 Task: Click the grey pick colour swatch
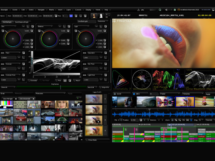pyautogui.click(x=65, y=80)
